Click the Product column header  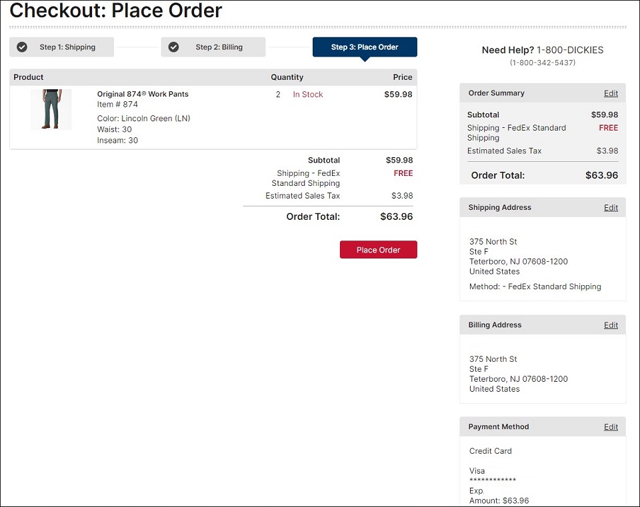(28, 77)
